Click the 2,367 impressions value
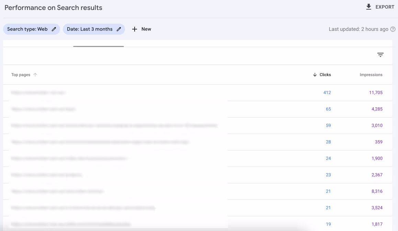The image size is (398, 231). click(377, 175)
